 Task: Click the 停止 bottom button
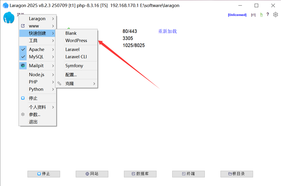click(x=44, y=174)
